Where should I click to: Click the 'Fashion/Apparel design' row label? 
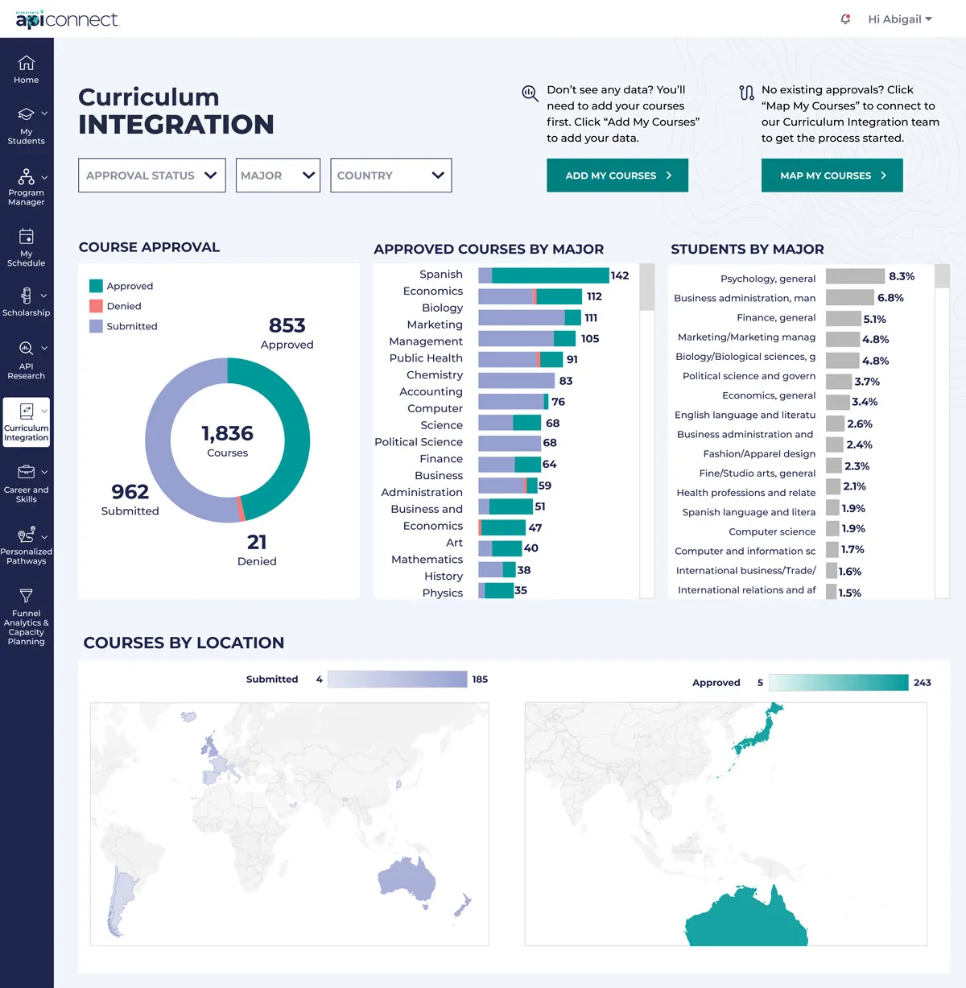759,454
